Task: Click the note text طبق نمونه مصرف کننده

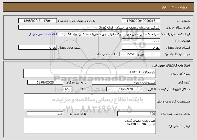Action: 140,121
